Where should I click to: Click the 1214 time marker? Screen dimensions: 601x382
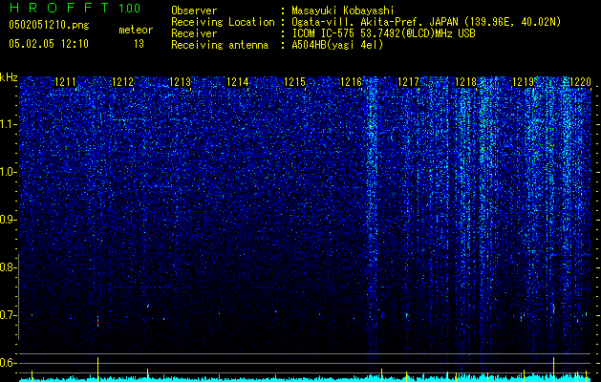tap(237, 81)
